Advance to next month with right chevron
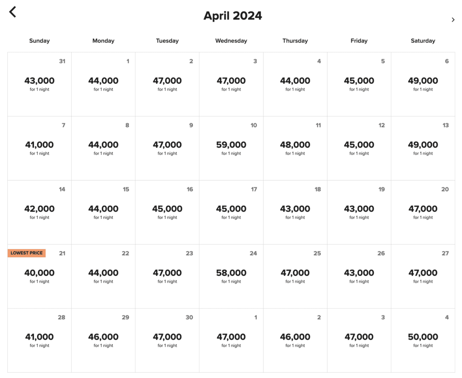 (x=453, y=19)
